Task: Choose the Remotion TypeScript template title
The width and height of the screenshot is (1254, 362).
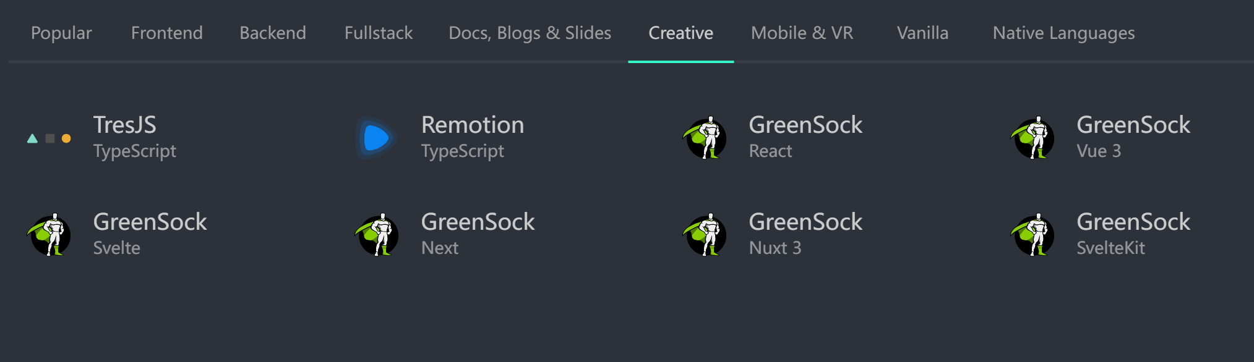Action: 473,125
